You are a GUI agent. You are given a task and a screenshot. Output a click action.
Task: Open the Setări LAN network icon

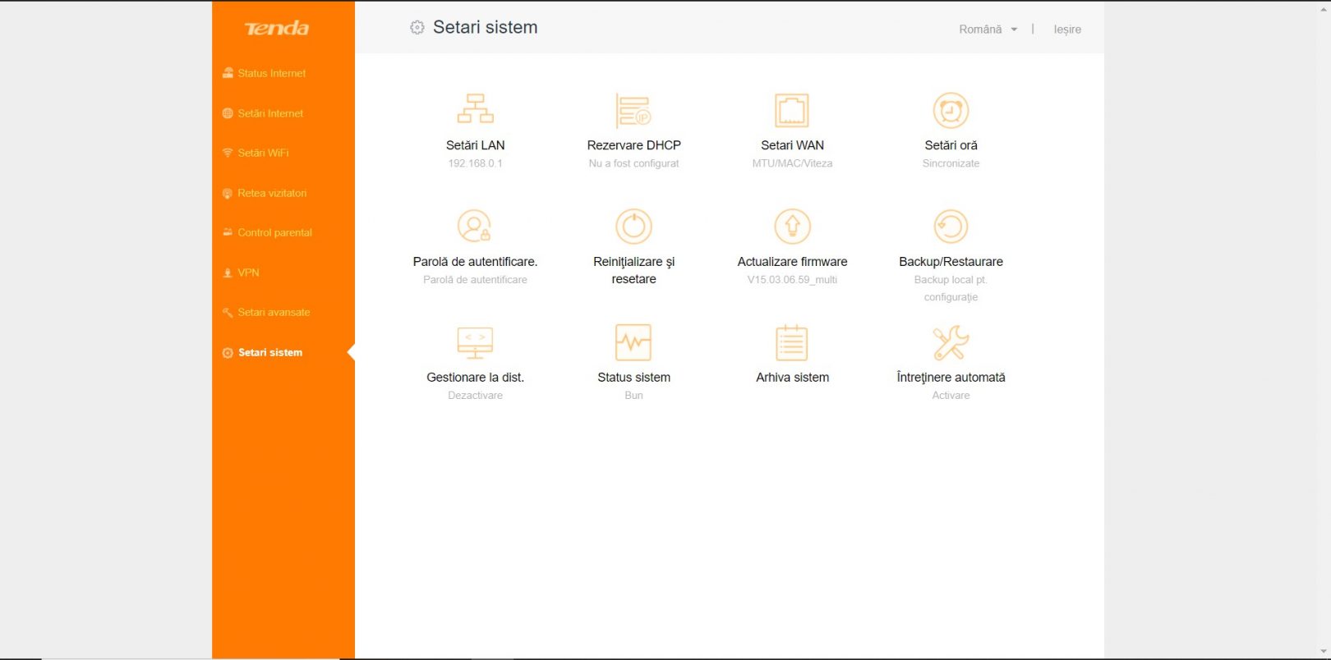point(475,109)
